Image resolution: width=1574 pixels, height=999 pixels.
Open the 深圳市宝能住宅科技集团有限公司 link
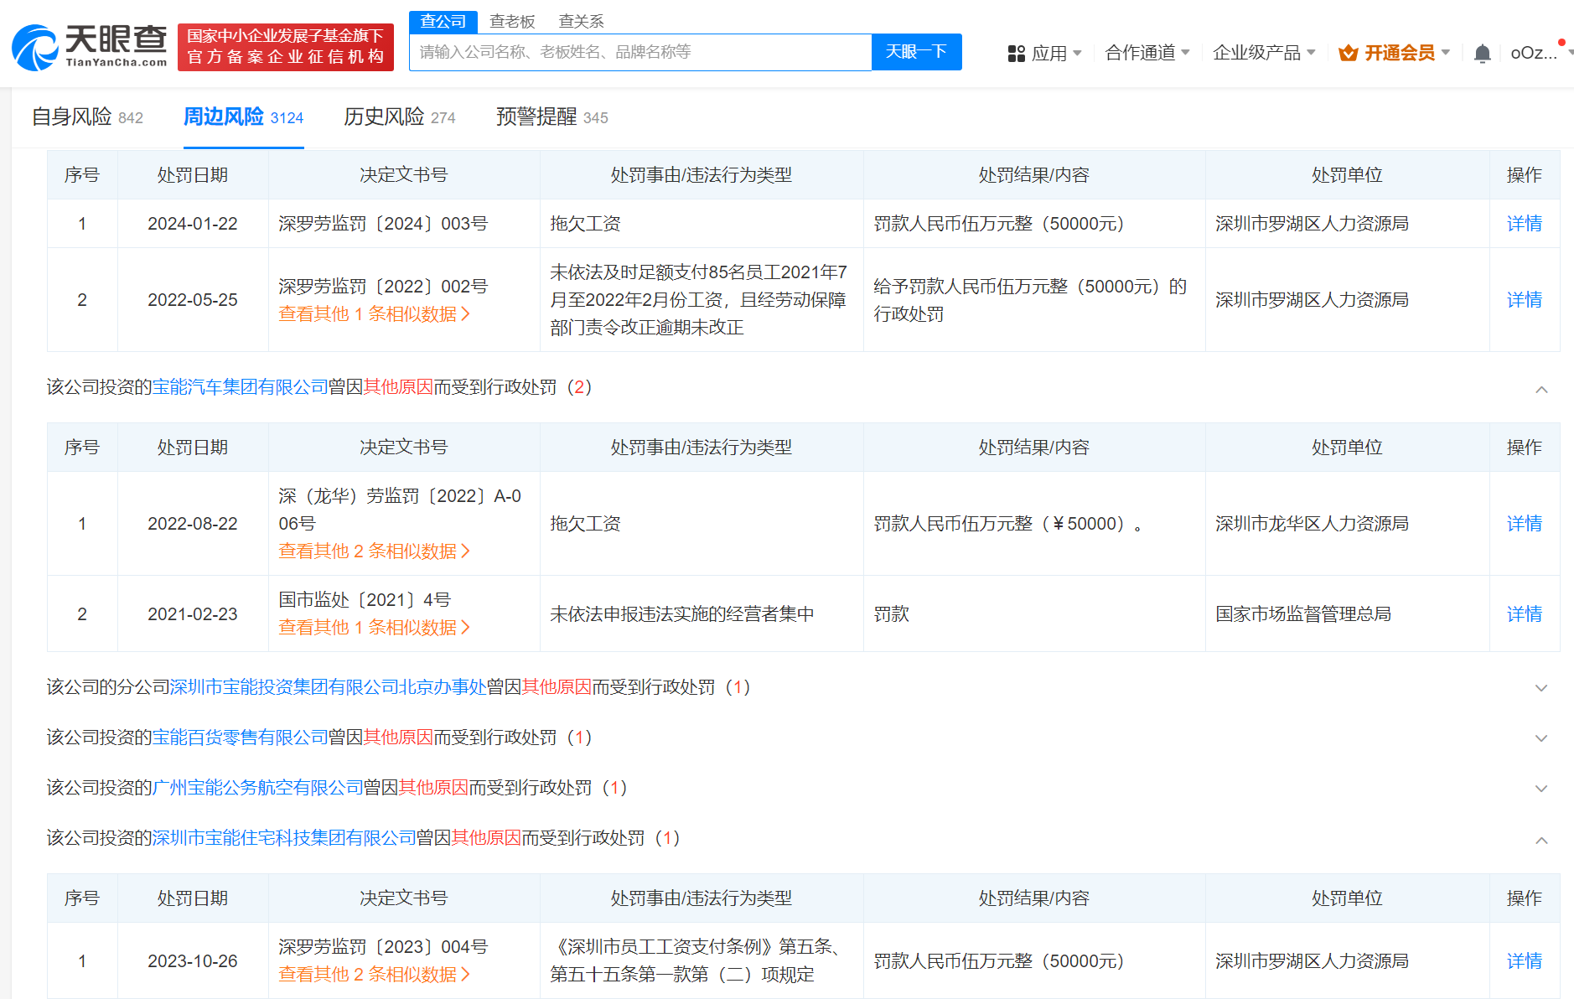(x=284, y=838)
